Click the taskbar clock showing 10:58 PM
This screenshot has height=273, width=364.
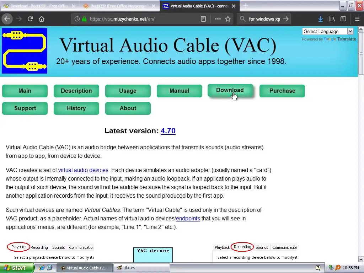tap(351, 268)
